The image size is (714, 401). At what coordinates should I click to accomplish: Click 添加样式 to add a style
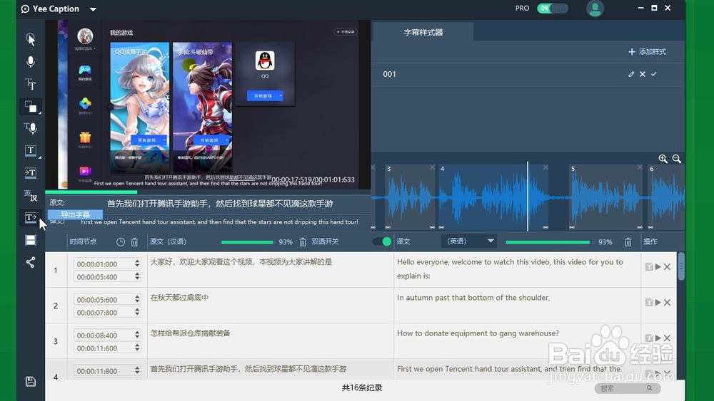coord(647,52)
